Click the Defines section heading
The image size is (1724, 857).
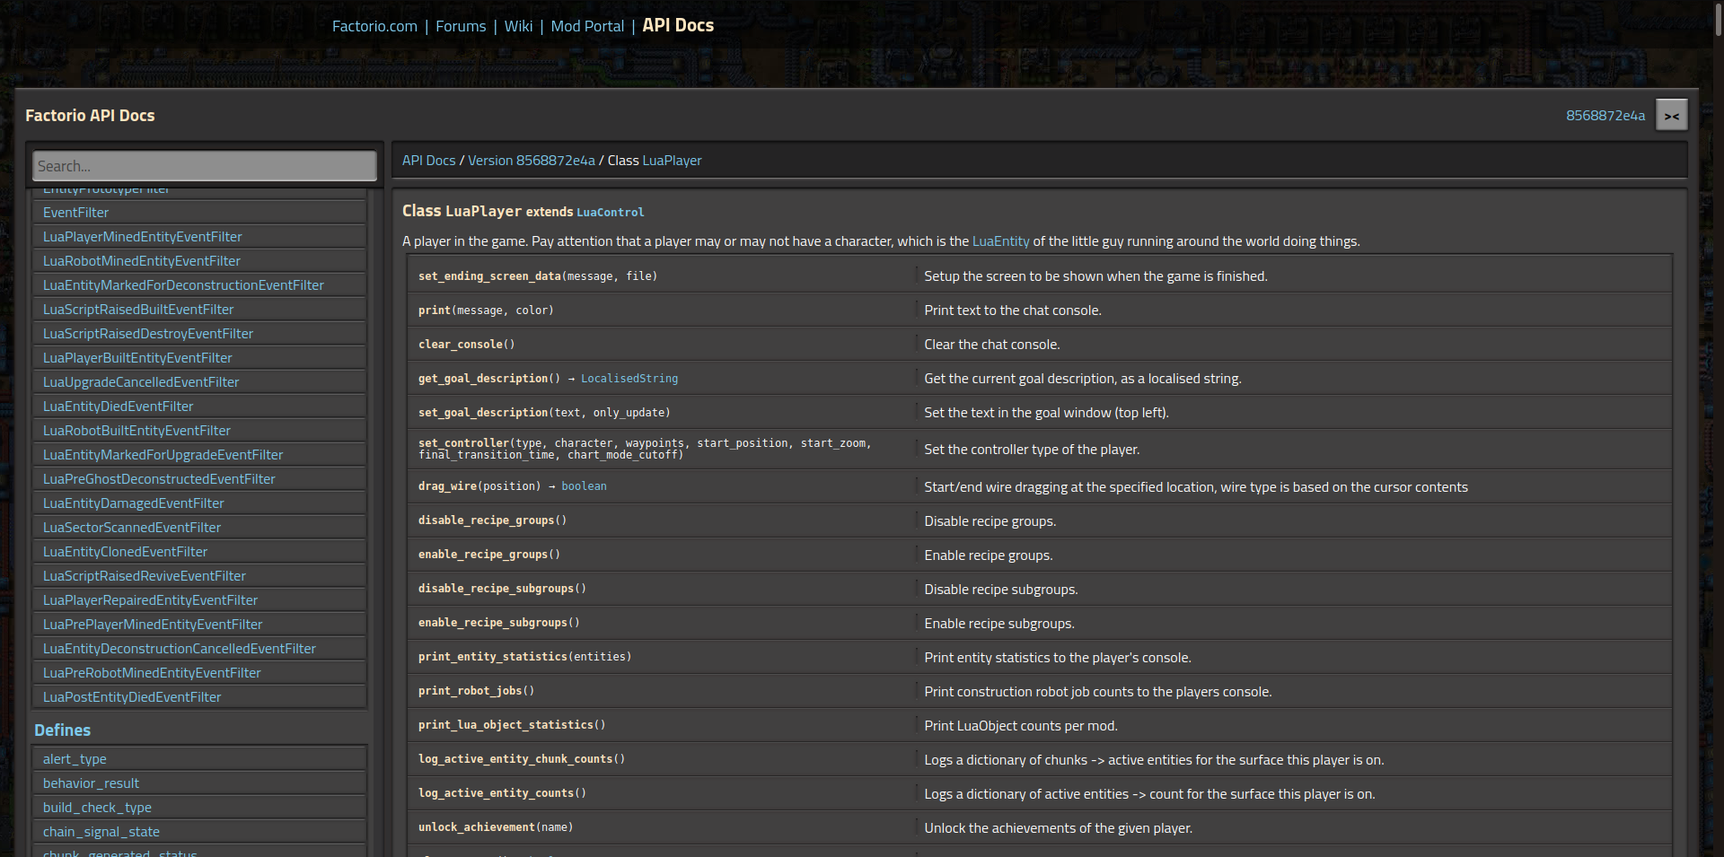pyautogui.click(x=63, y=730)
